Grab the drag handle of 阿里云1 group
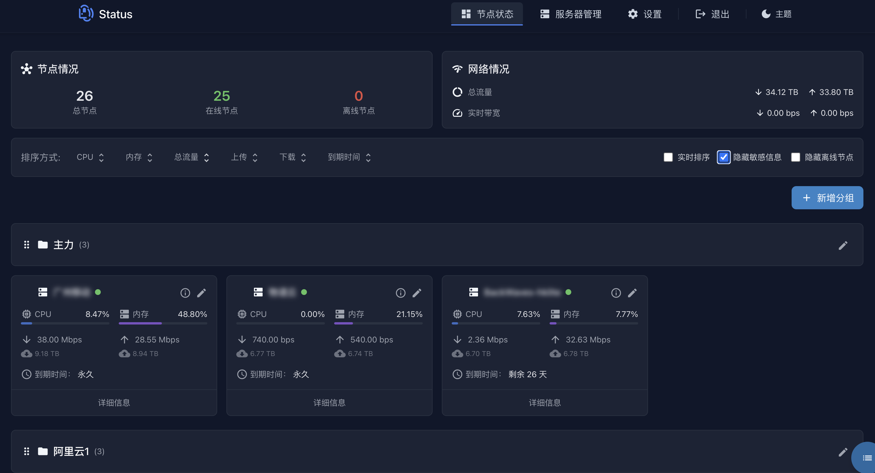The image size is (875, 473). 27,451
